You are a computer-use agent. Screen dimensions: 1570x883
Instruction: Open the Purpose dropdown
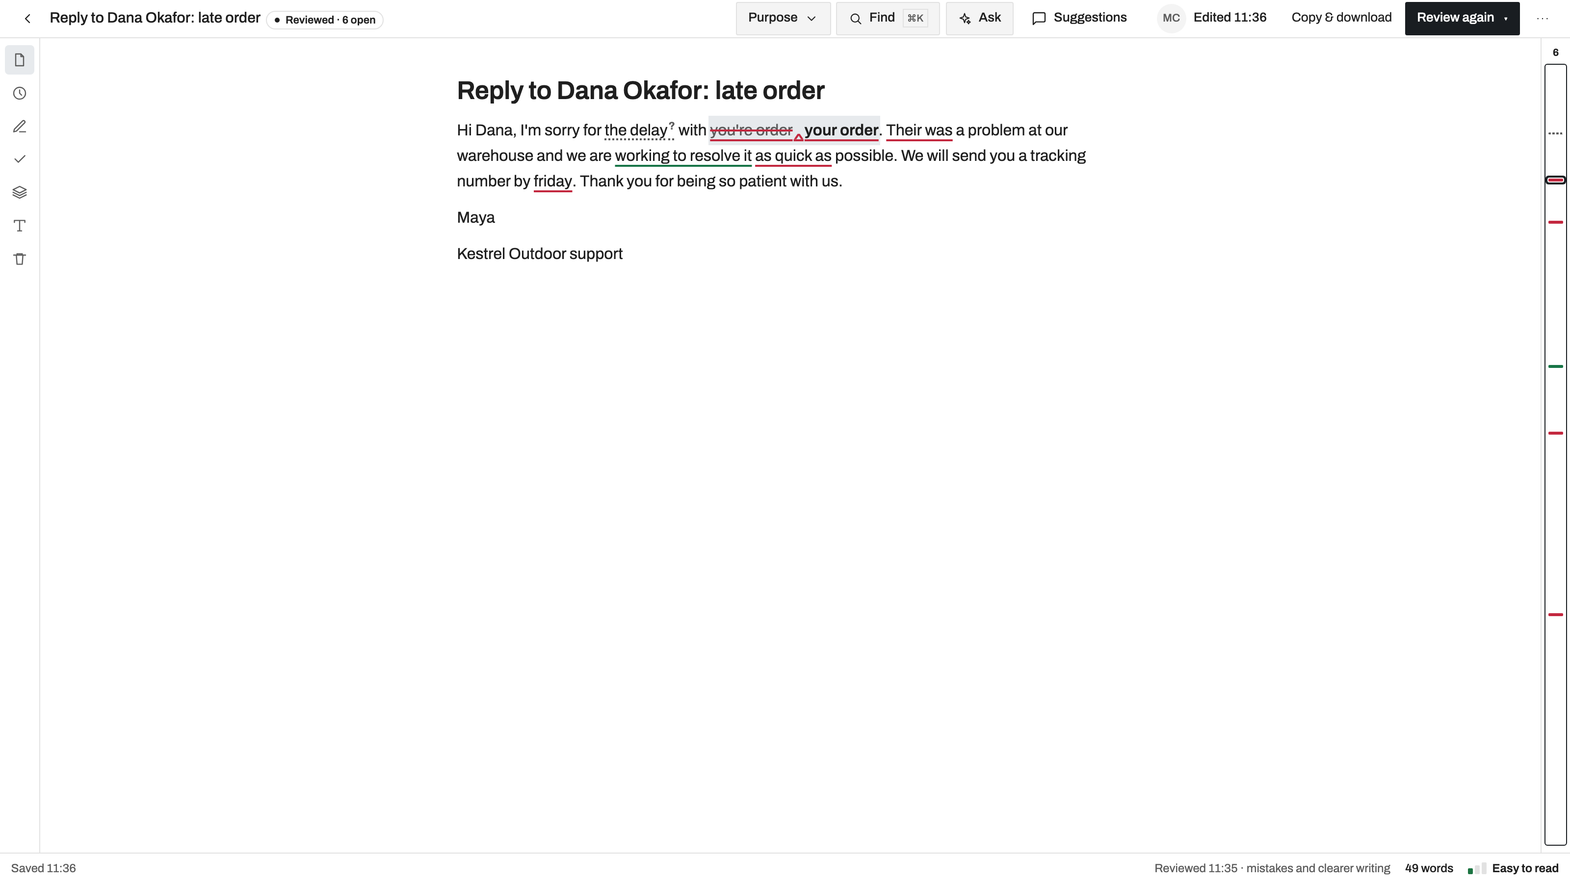point(783,18)
